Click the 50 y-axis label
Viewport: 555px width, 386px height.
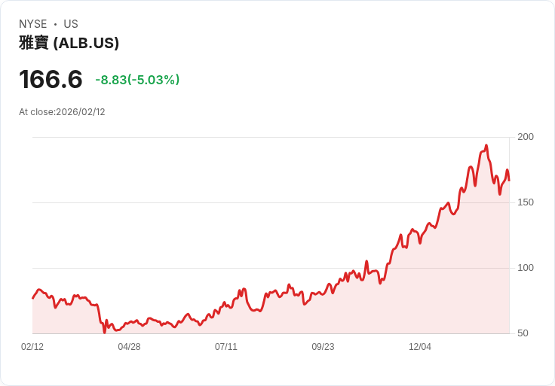click(523, 333)
